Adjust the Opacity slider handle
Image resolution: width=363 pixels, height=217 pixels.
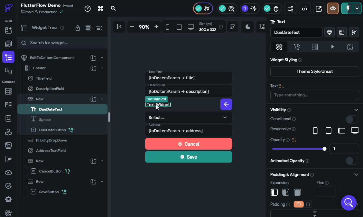coord(324,149)
